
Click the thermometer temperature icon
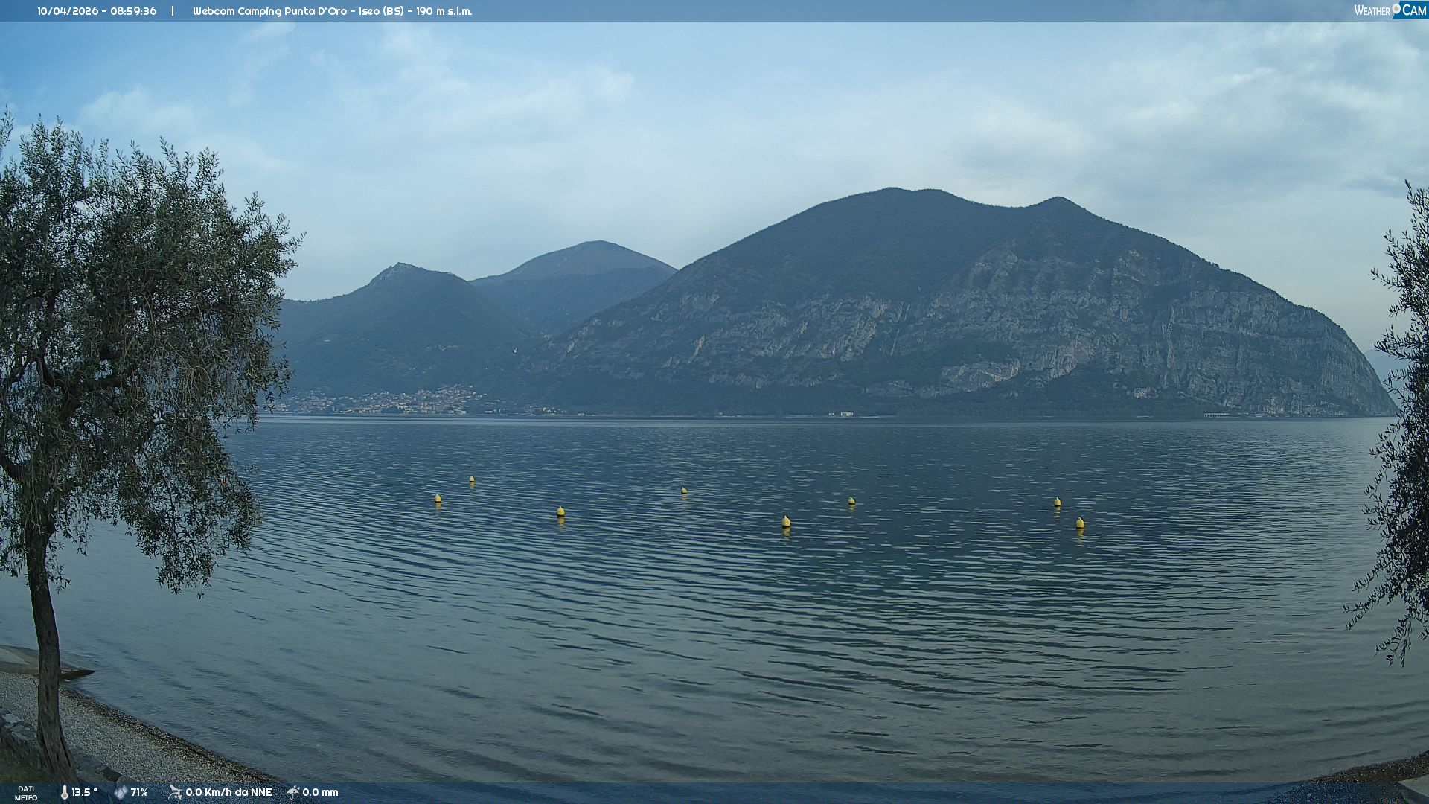(64, 792)
